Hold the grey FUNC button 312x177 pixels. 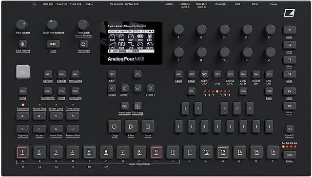23,72
